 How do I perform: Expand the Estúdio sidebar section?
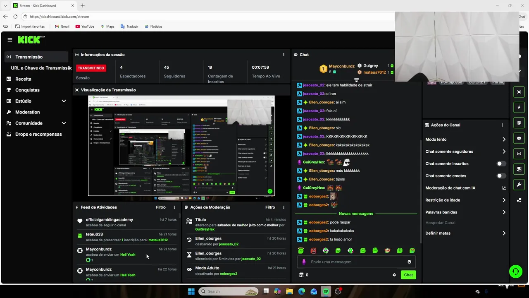coord(64,101)
